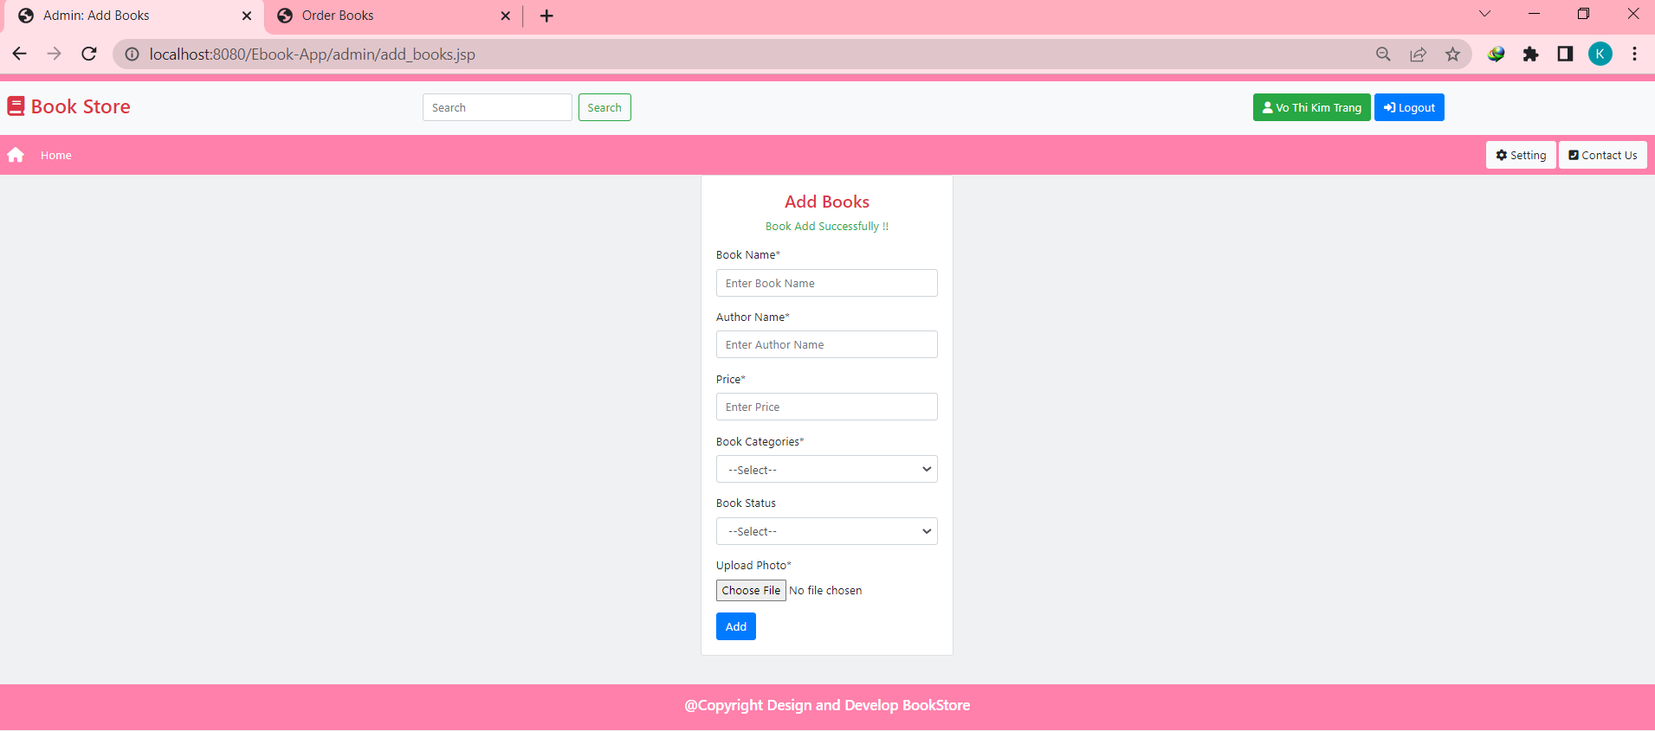The height and width of the screenshot is (731, 1655).
Task: Close the Admin: Add Books tab
Action: 247,16
